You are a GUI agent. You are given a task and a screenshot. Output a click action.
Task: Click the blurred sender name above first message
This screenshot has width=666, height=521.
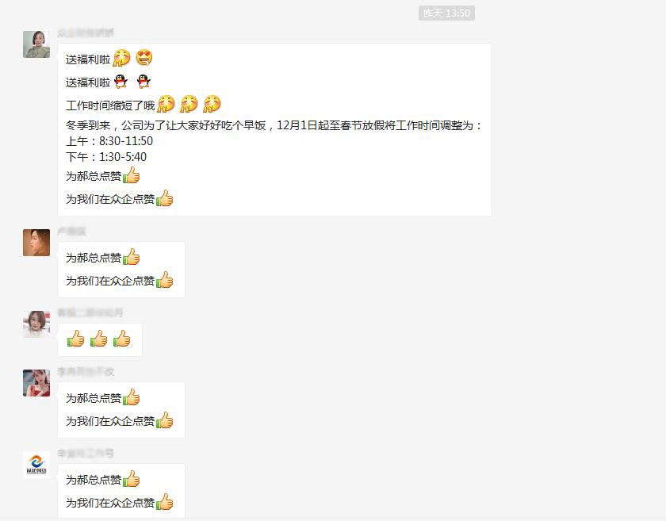[86, 33]
